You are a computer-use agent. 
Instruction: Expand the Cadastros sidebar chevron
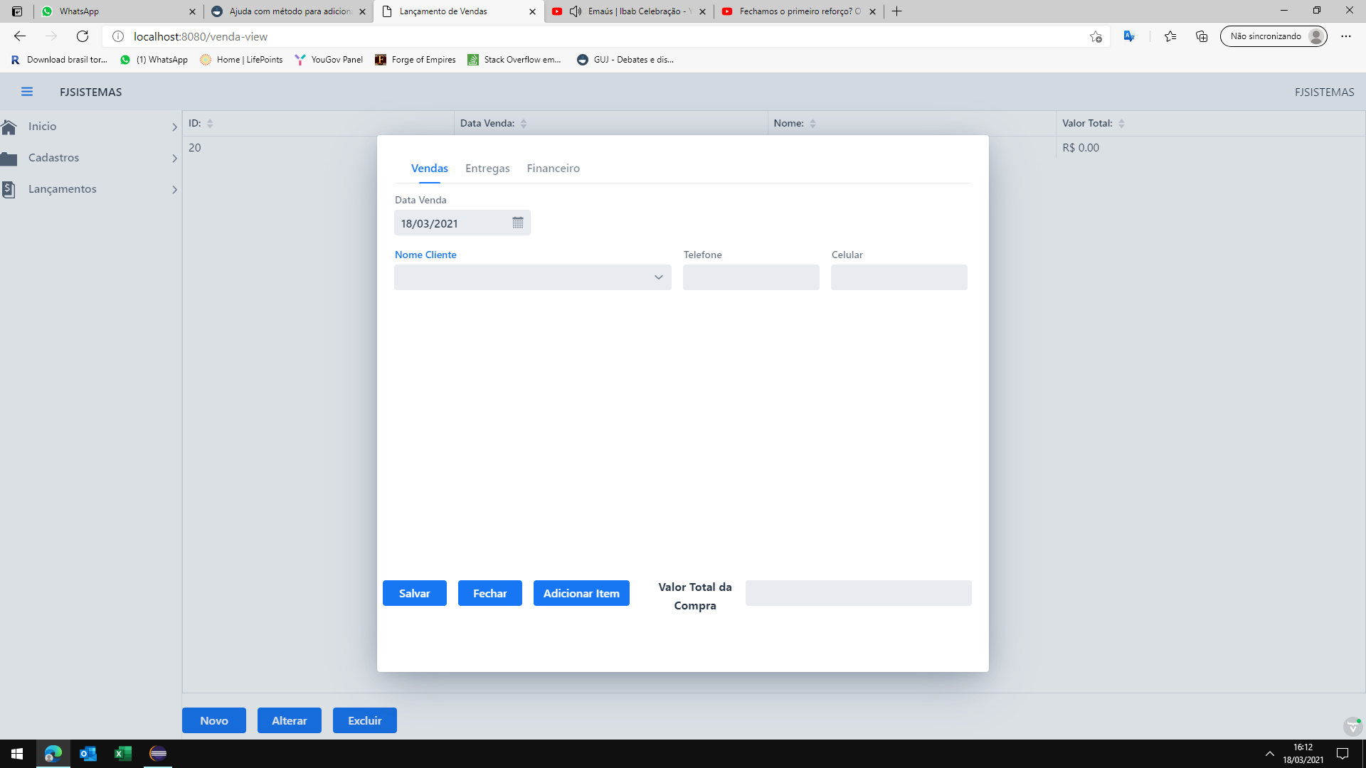pos(174,159)
